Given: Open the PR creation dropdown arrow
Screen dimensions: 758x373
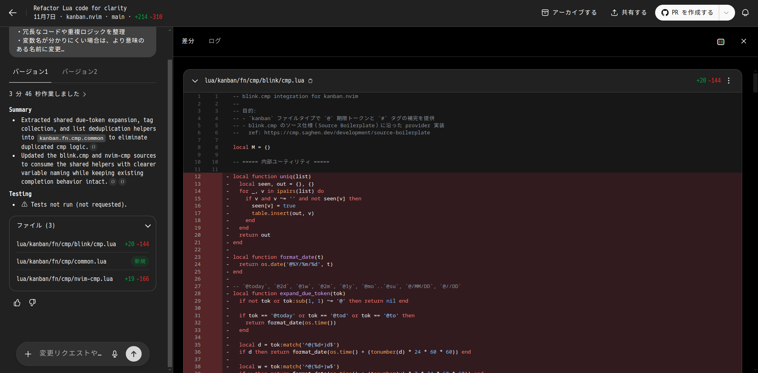Looking at the screenshot, I should 726,13.
